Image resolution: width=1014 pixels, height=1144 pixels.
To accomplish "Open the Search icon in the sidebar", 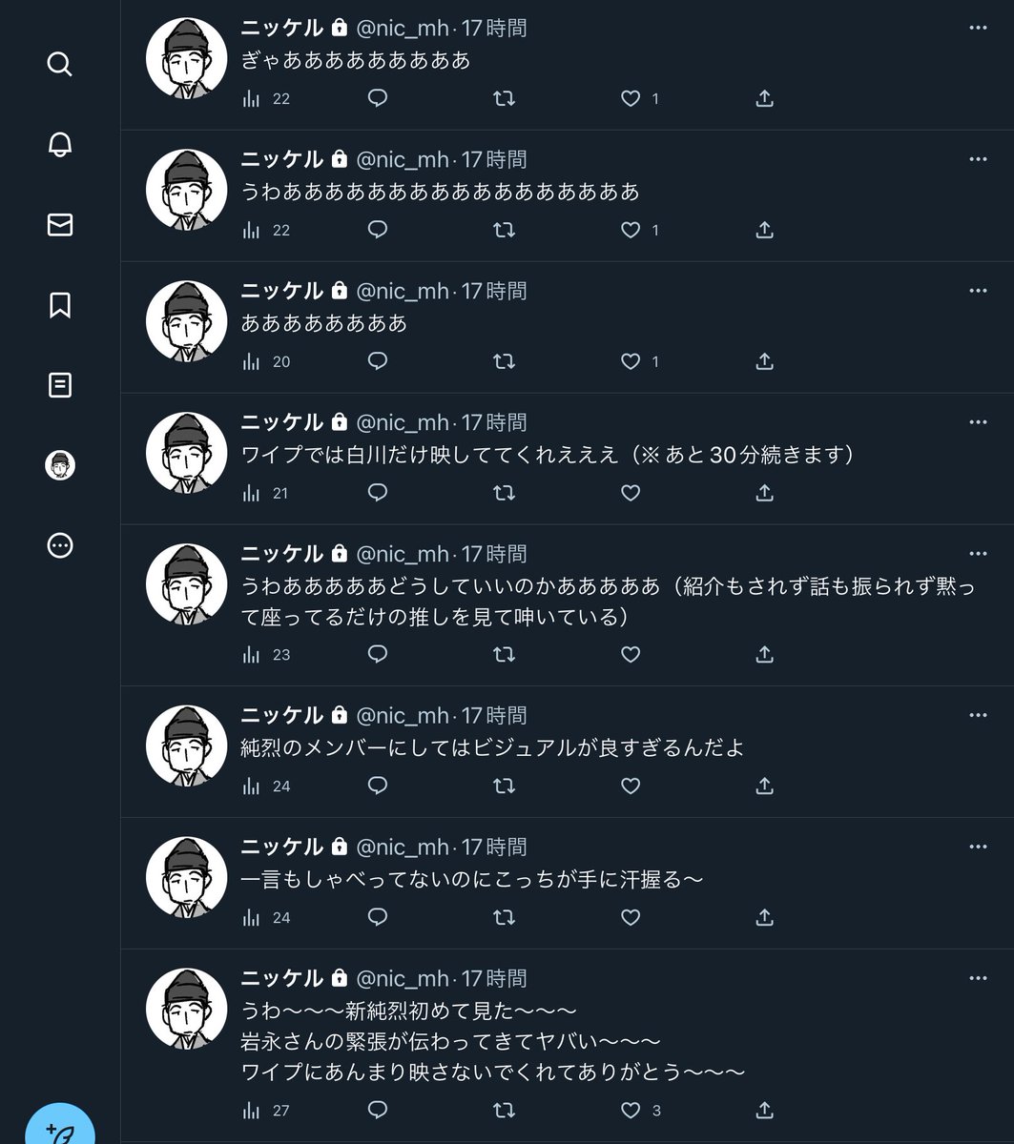I will pos(59,64).
